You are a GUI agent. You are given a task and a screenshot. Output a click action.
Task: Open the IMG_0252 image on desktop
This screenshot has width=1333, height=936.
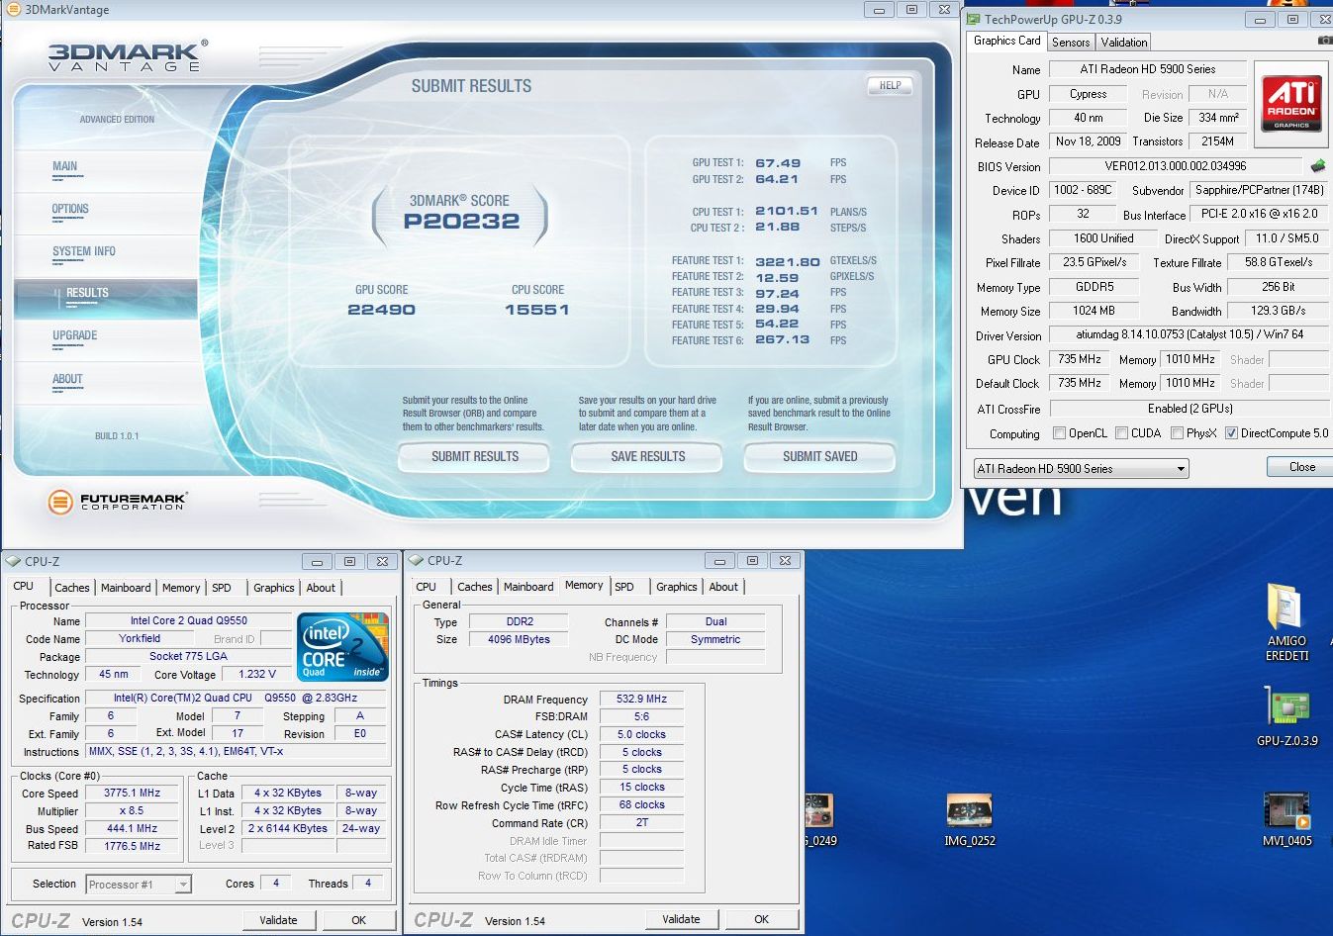coord(970,819)
